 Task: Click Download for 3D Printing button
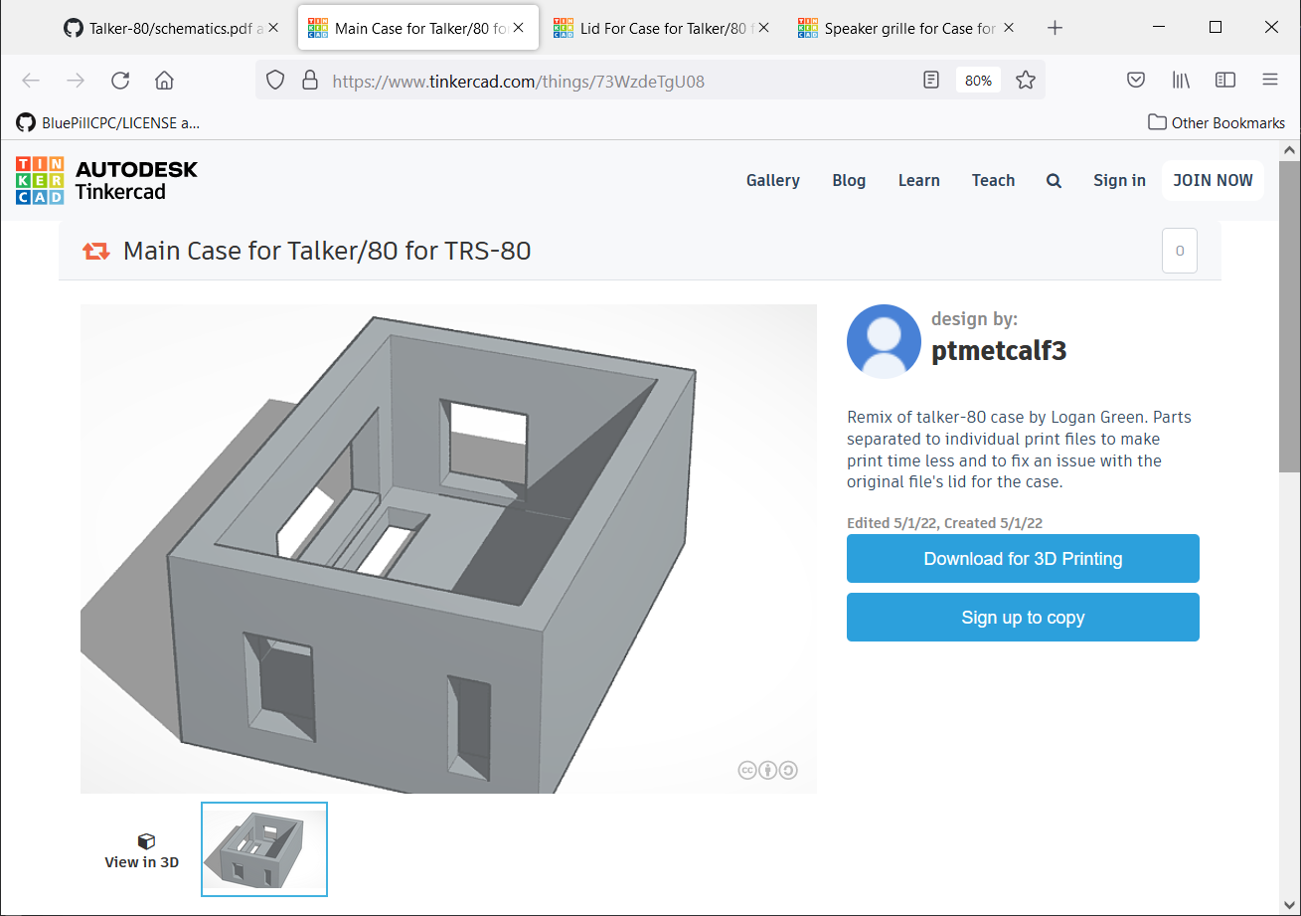click(x=1023, y=559)
